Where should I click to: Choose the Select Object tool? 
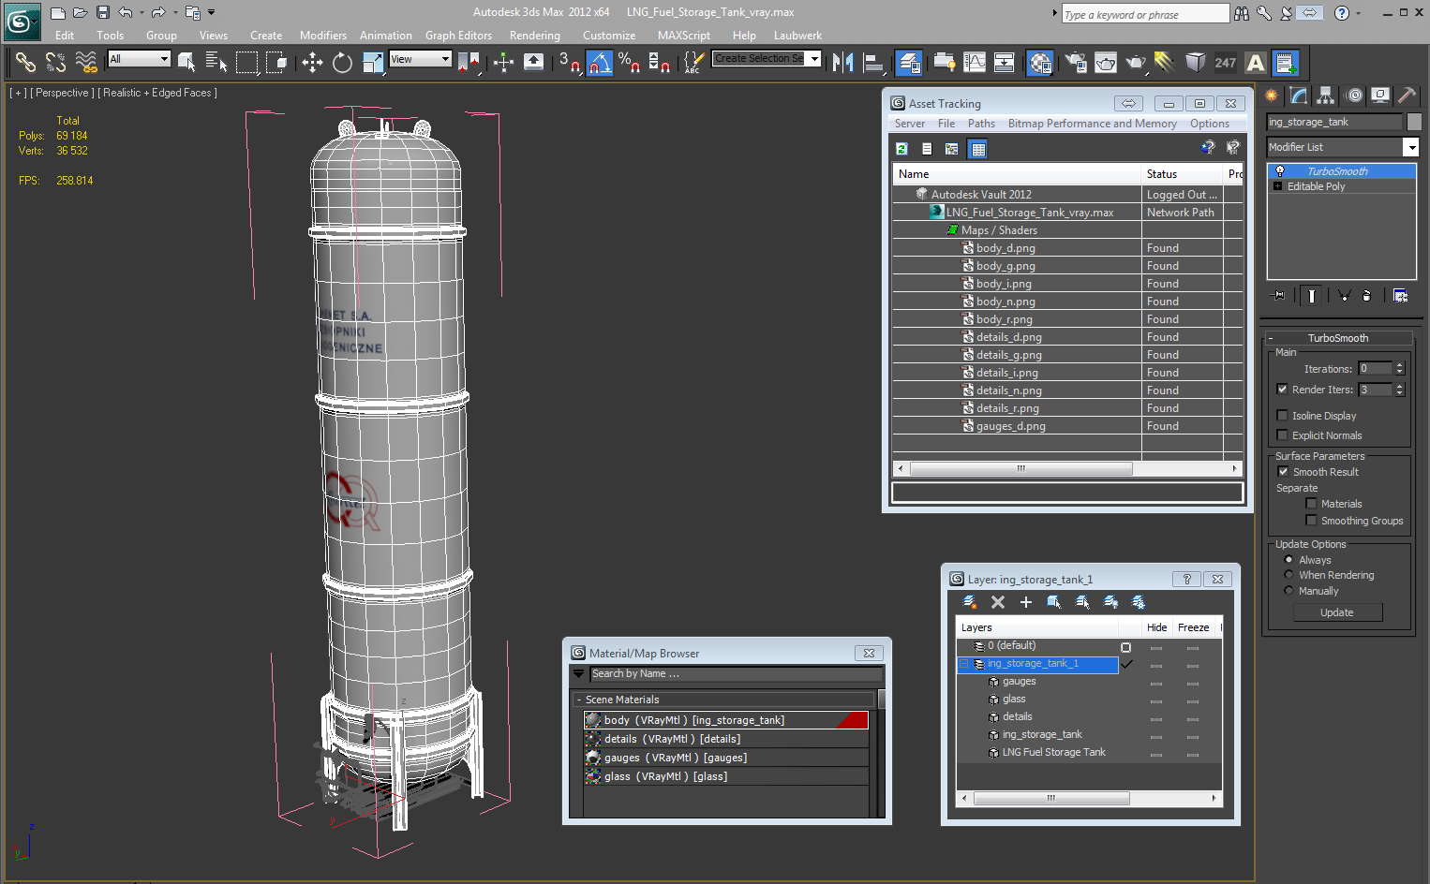click(x=186, y=63)
